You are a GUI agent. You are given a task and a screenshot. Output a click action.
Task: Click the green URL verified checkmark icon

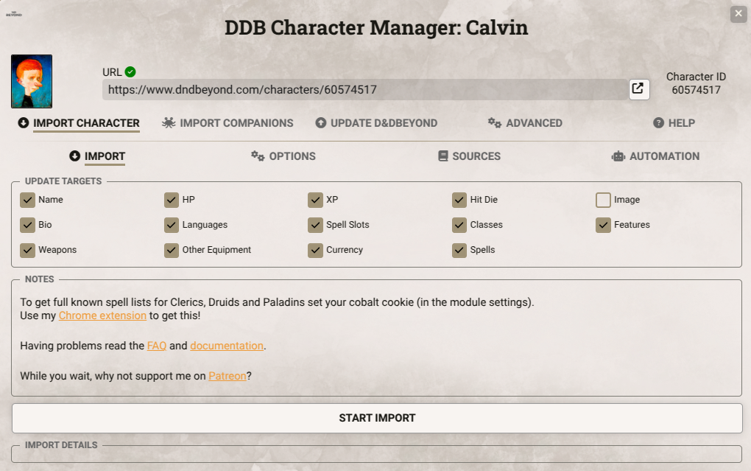click(x=130, y=72)
